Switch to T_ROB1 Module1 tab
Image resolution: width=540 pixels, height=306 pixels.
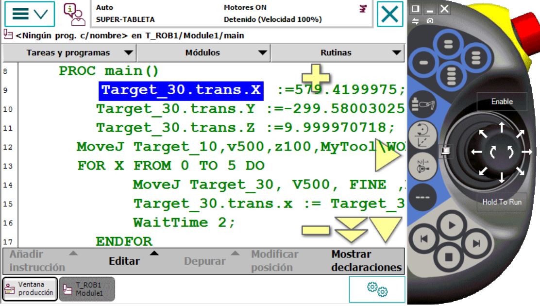tap(87, 289)
